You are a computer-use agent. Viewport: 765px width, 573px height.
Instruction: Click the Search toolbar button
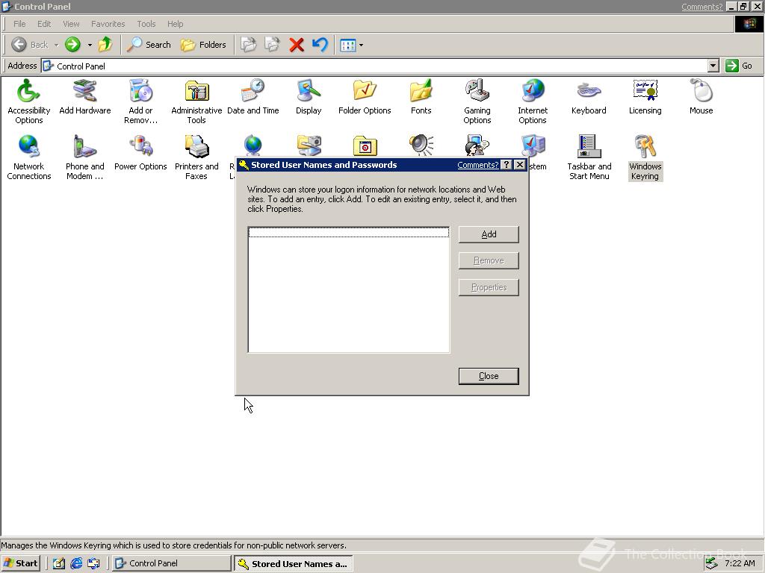click(149, 45)
